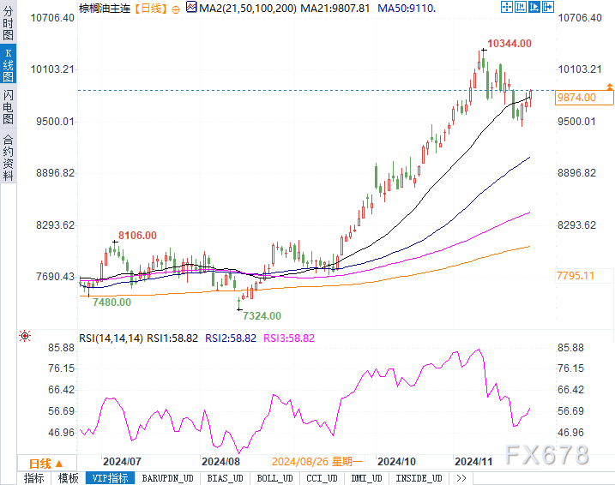This screenshot has height=485, width=615.
Task: Select the BOLL_UD indicator tab
Action: tap(274, 478)
